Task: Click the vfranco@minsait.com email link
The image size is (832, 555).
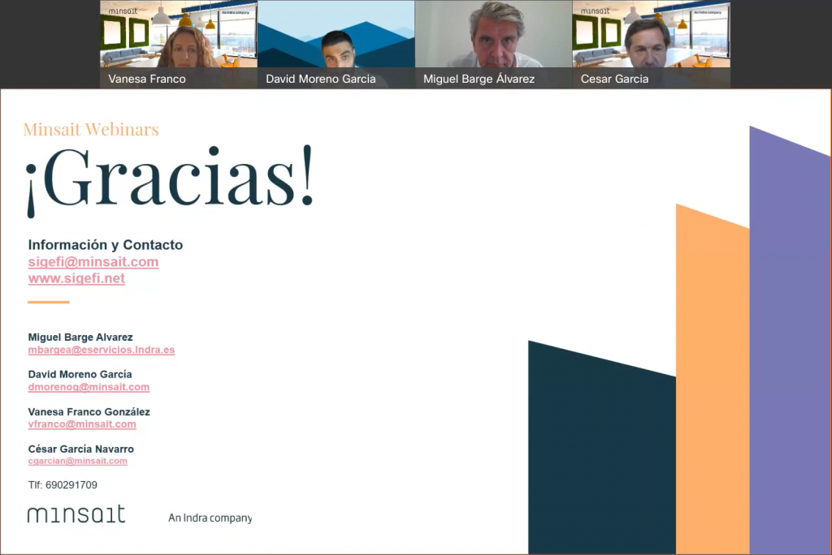Action: (x=82, y=424)
